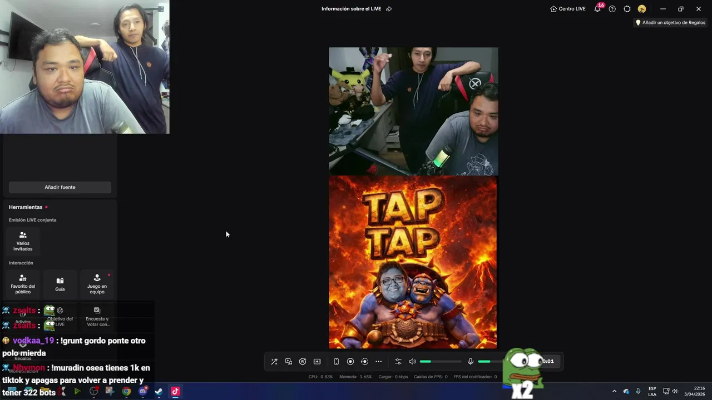
Task: Click the Herramientas section header
Action: point(26,207)
